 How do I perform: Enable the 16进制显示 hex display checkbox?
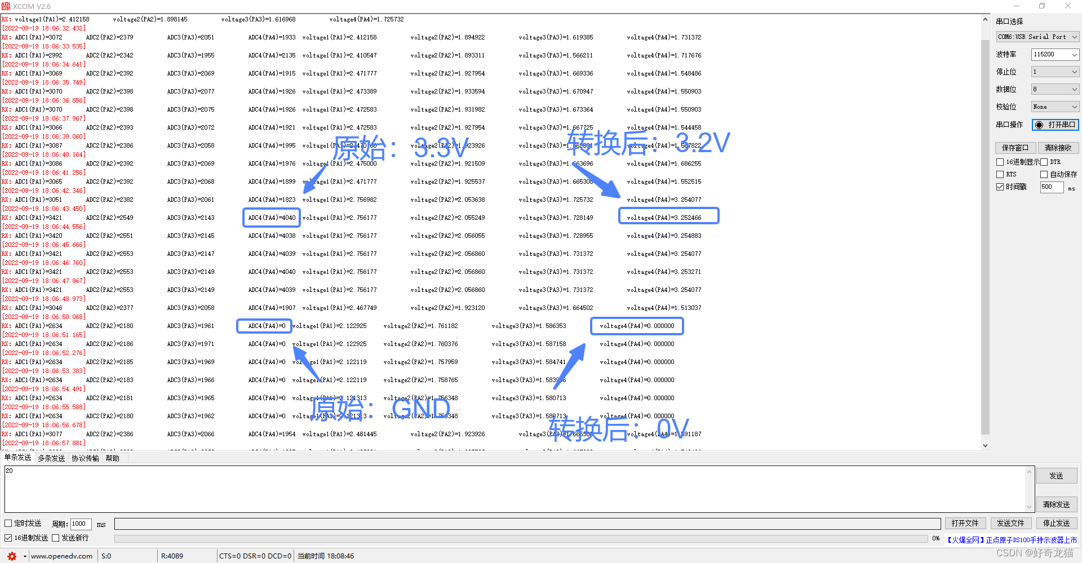[x=1000, y=162]
